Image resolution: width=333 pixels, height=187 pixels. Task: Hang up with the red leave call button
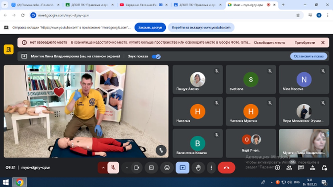[x=226, y=168]
